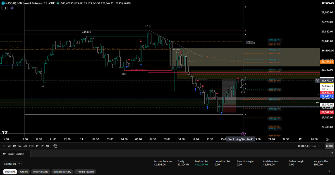Switch to the Positions tab
Screen dimensions: 335x175
(x=10, y=172)
